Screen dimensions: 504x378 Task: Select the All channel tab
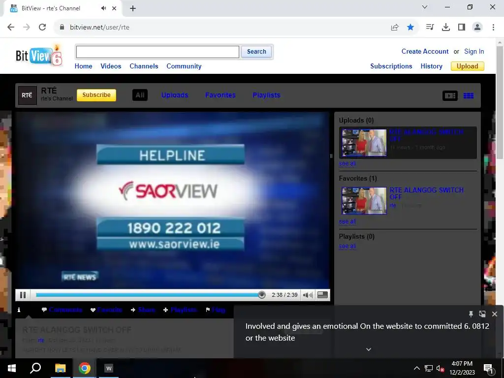[x=140, y=95]
